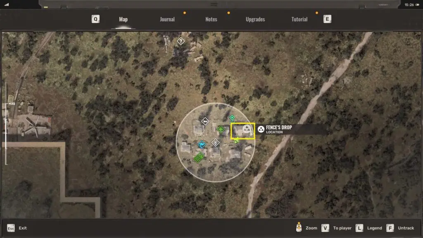The height and width of the screenshot is (238, 423).
Task: Click the question mark unknown location marker
Action: [x=181, y=41]
